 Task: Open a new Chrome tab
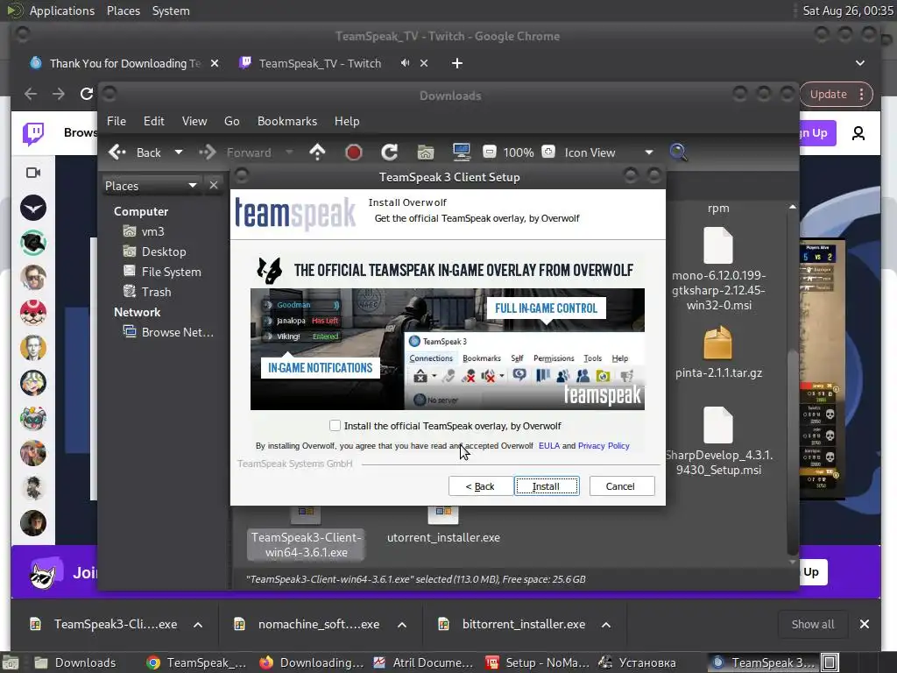pyautogui.click(x=456, y=63)
